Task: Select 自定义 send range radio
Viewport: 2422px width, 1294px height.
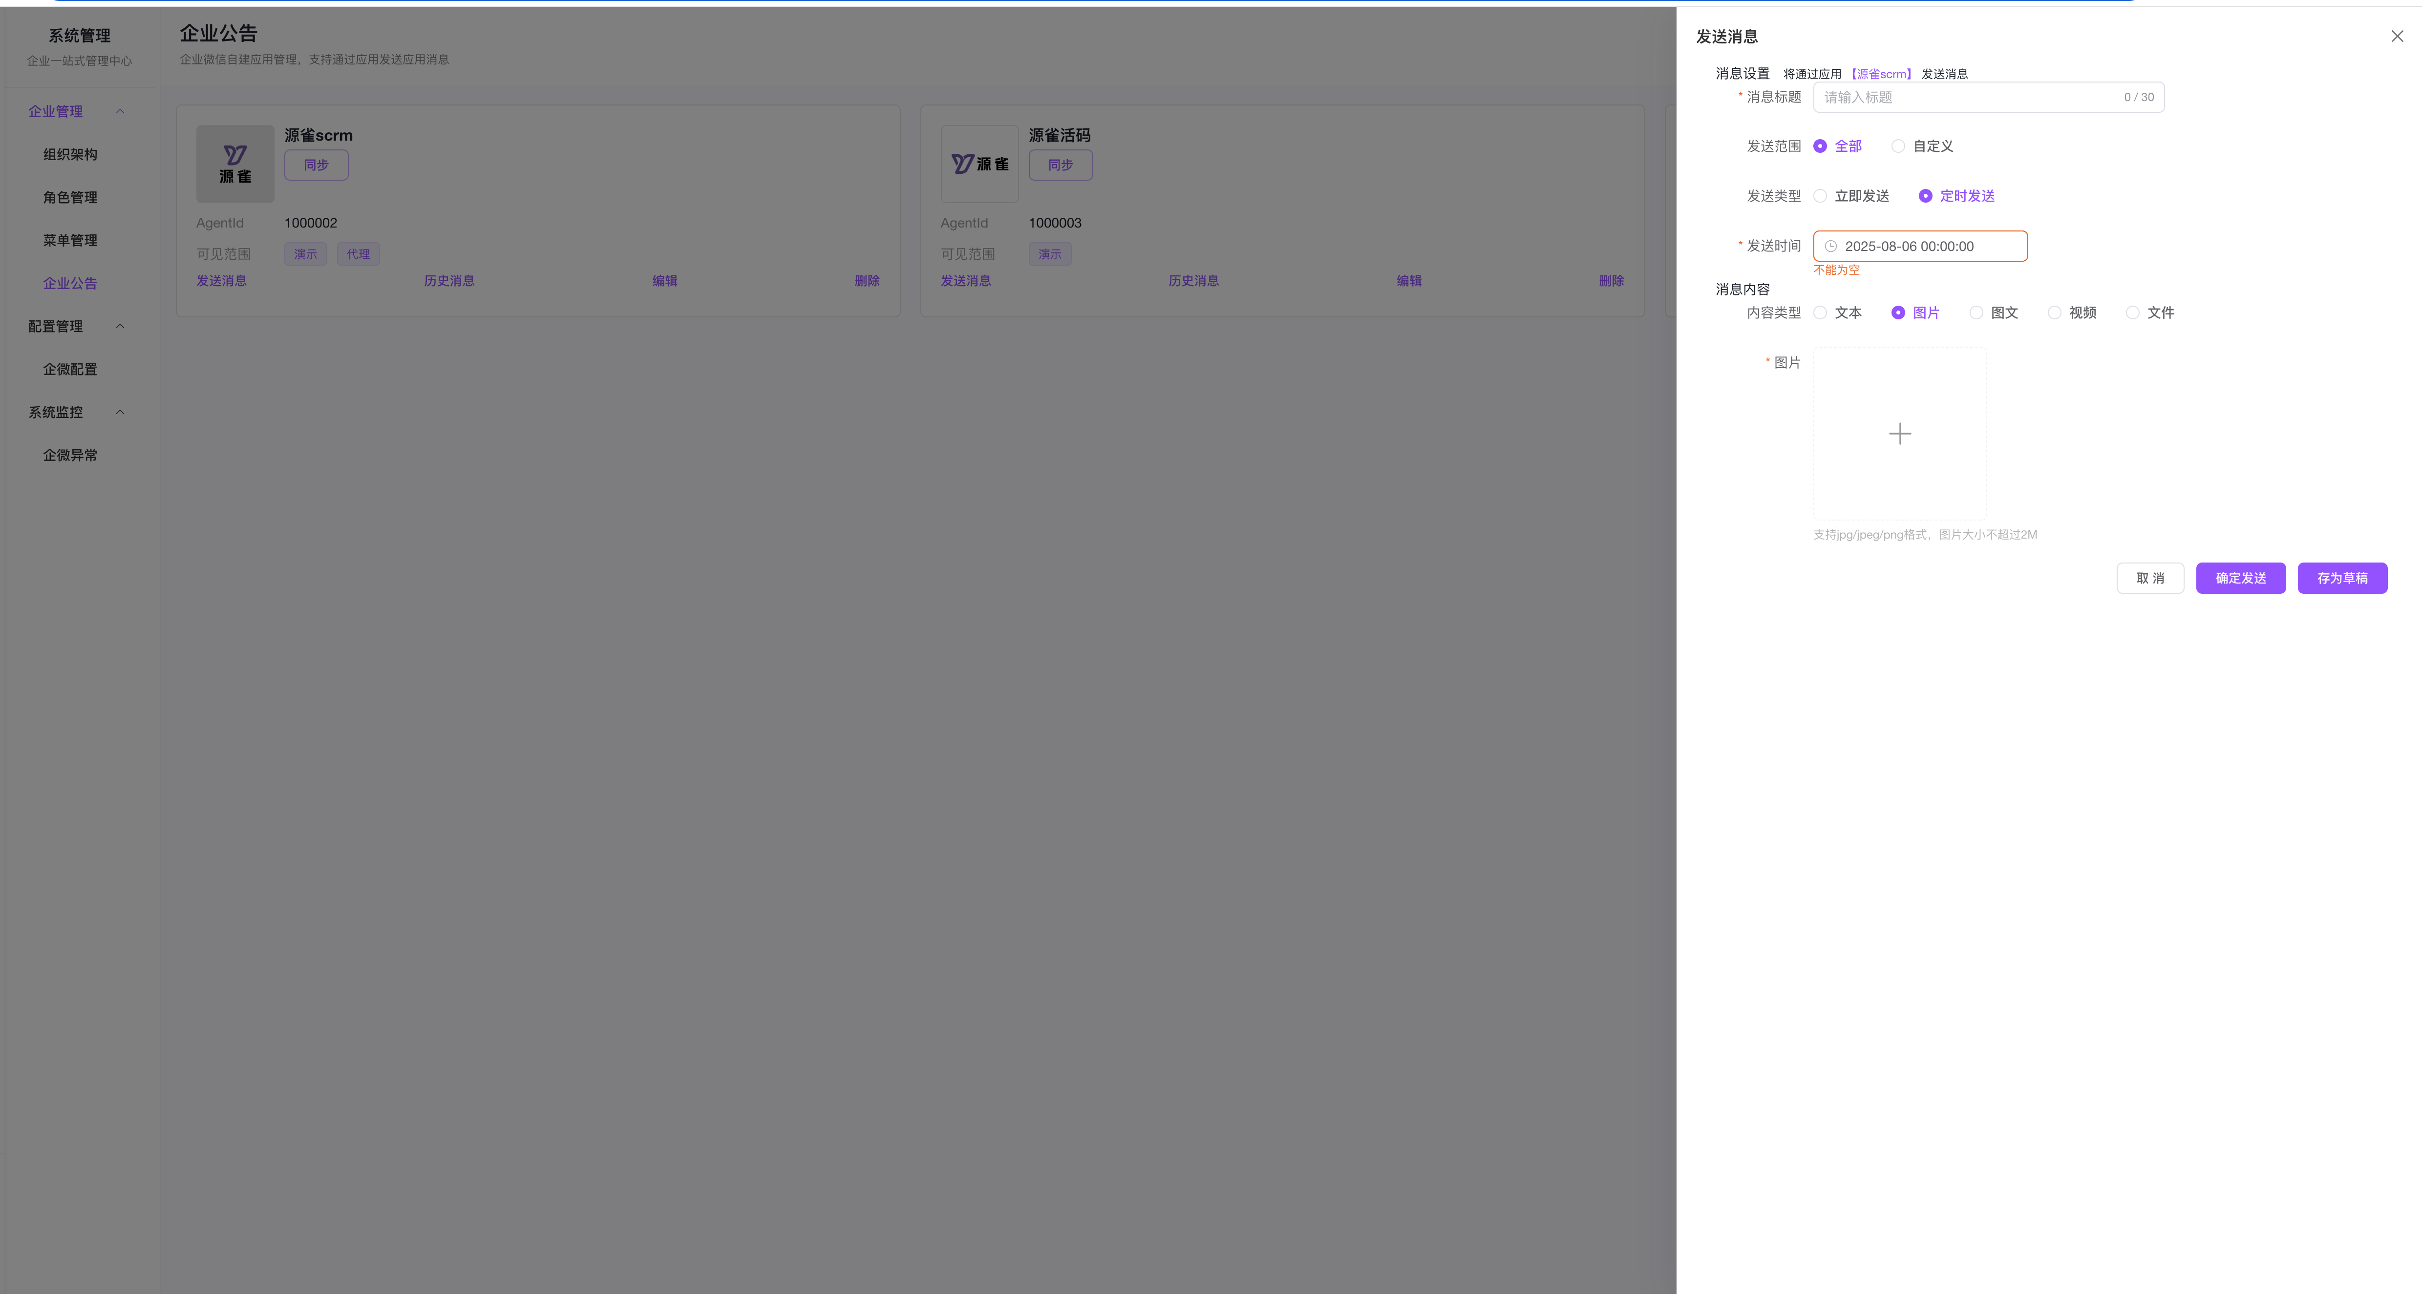Action: pos(1898,146)
